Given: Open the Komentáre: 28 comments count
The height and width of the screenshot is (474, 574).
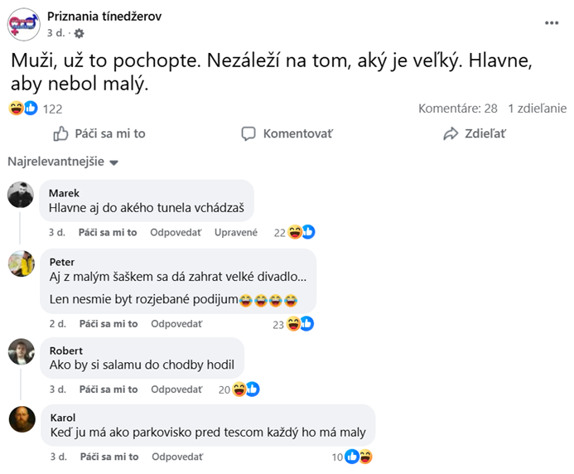Looking at the screenshot, I should tap(457, 108).
